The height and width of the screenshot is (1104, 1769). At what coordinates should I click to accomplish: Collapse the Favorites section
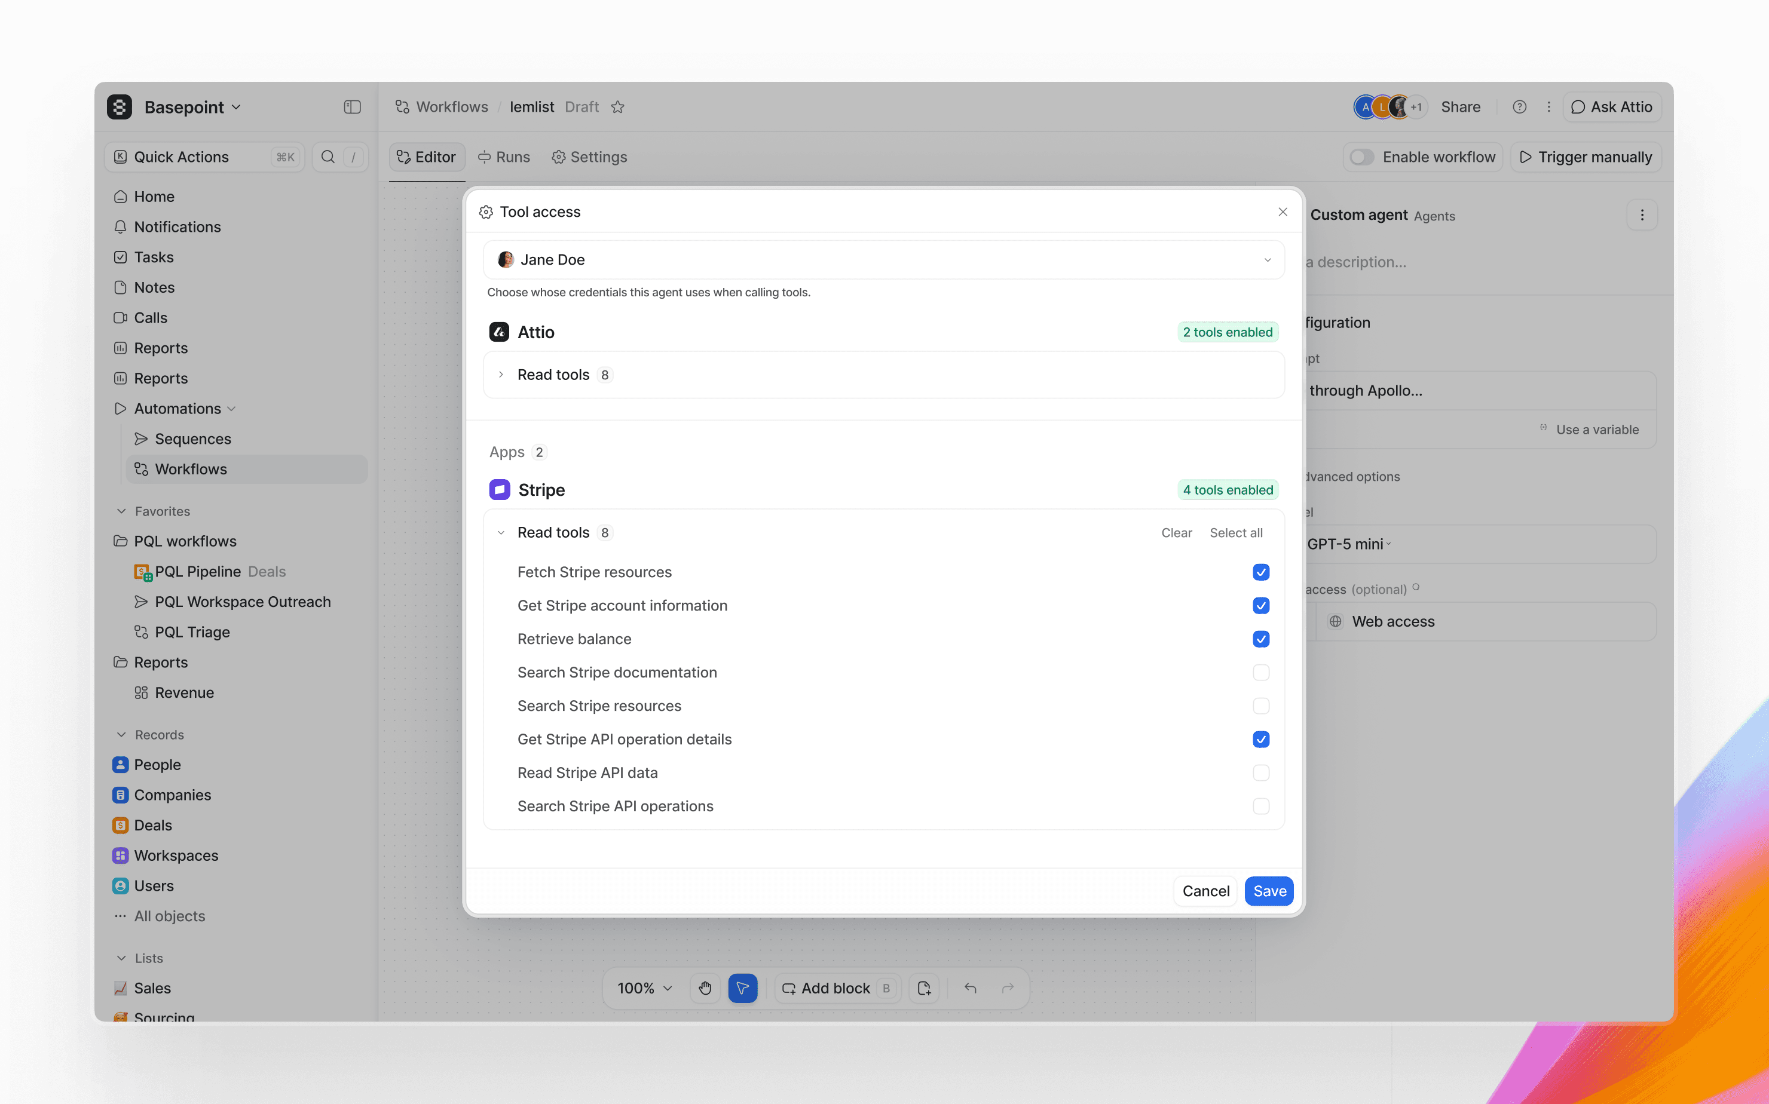pos(121,511)
